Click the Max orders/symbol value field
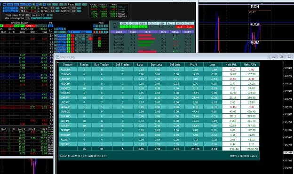Screen dimensions: 294x174 [28, 18]
